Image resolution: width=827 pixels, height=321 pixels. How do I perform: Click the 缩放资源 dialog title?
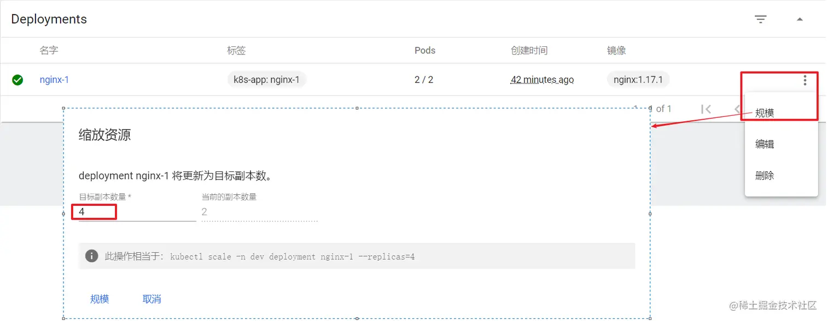pyautogui.click(x=105, y=135)
